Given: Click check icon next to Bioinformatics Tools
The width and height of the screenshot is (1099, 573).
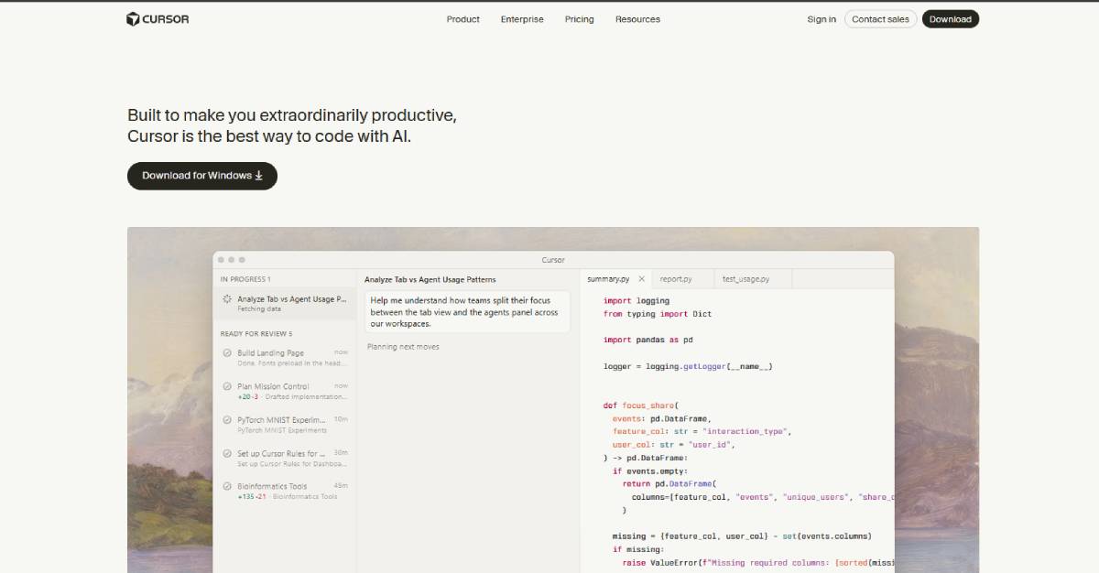Looking at the screenshot, I should (227, 486).
